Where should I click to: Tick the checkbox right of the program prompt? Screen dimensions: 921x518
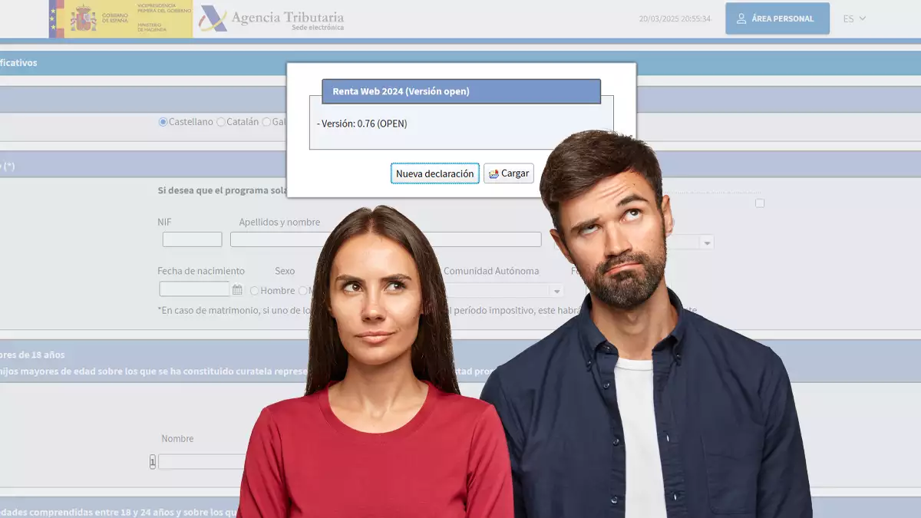(x=760, y=203)
